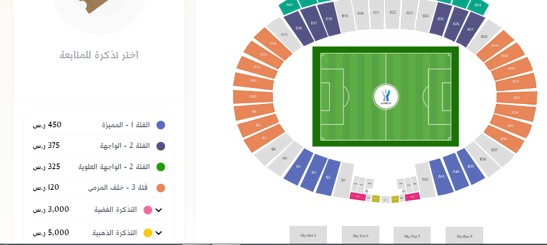Image resolution: width=547 pixels, height=245 pixels.
Task: Choose orange seating block B10
Action: tap(253, 97)
